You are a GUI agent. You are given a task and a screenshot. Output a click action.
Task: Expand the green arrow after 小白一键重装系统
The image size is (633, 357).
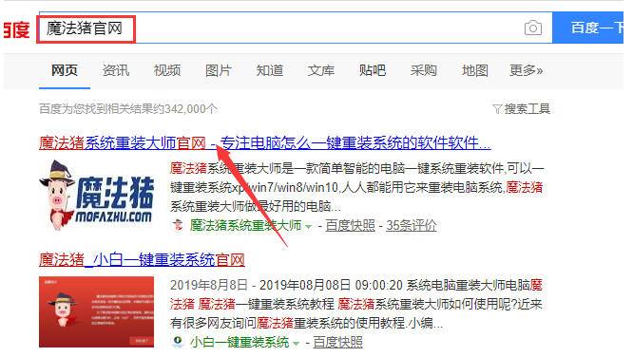pos(296,344)
